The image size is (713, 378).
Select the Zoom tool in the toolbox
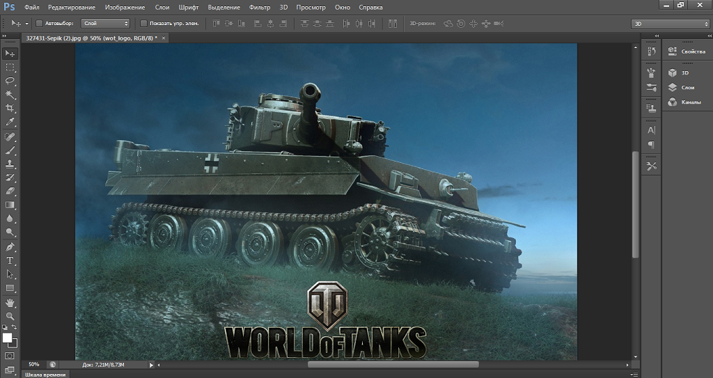tap(10, 316)
